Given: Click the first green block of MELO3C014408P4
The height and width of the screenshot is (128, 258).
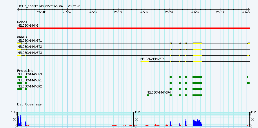Looking at the screenshot, I should tap(148, 95).
